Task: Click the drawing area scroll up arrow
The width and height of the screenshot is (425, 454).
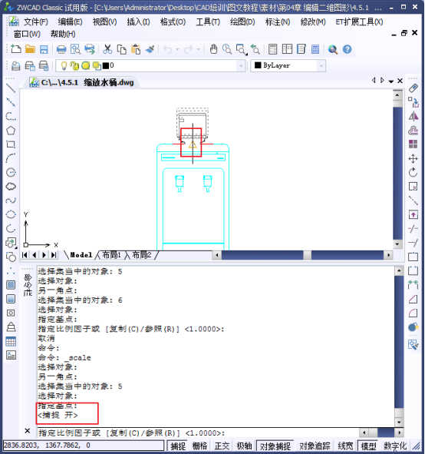Action: point(397,94)
